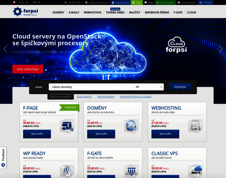Select the first carousel dot
Viewport: 226px width, 178px height.
pyautogui.click(x=102, y=75)
